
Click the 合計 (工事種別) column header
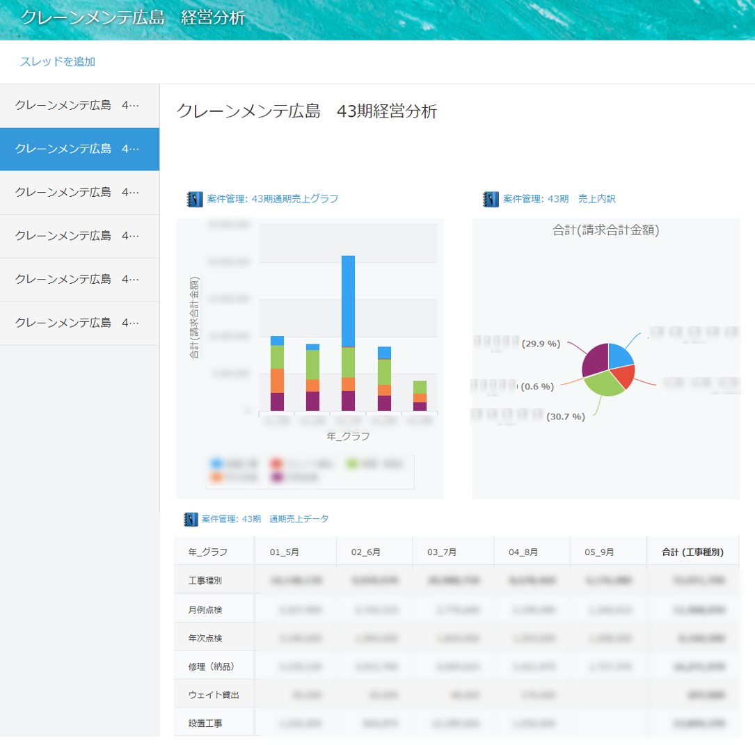[x=692, y=552]
